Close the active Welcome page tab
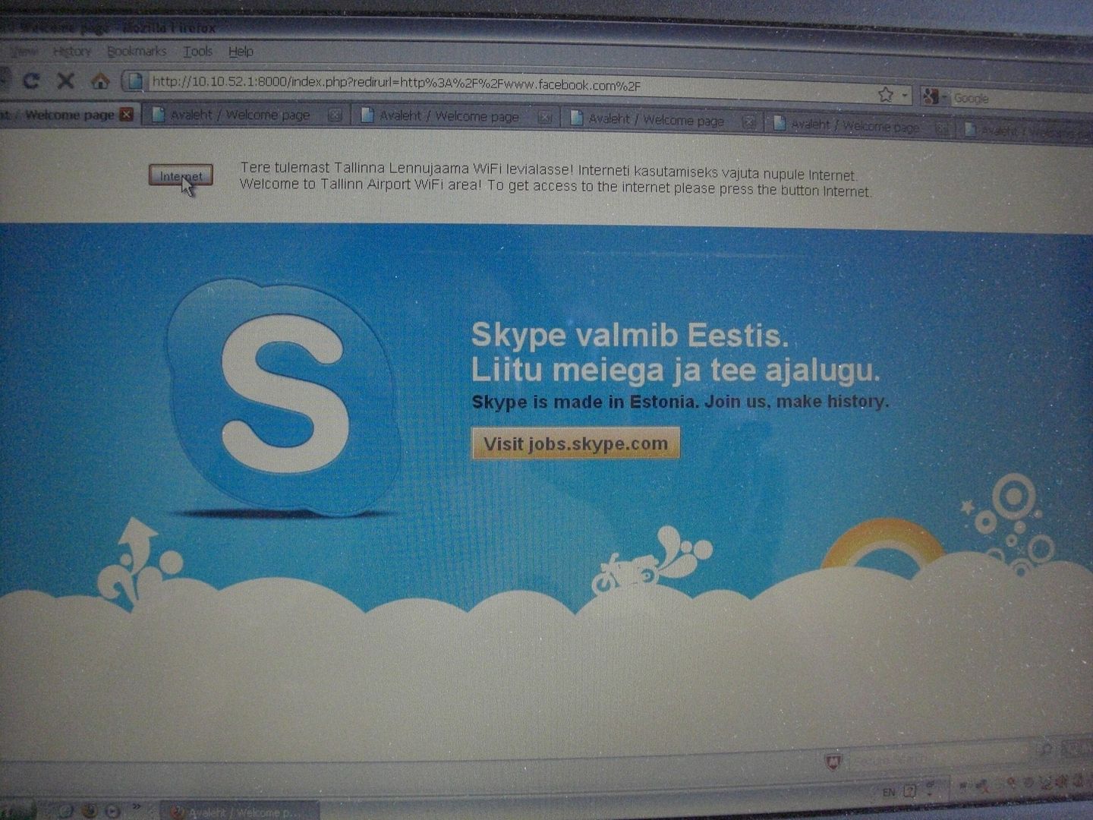Image resolution: width=1093 pixels, height=820 pixels. click(127, 115)
